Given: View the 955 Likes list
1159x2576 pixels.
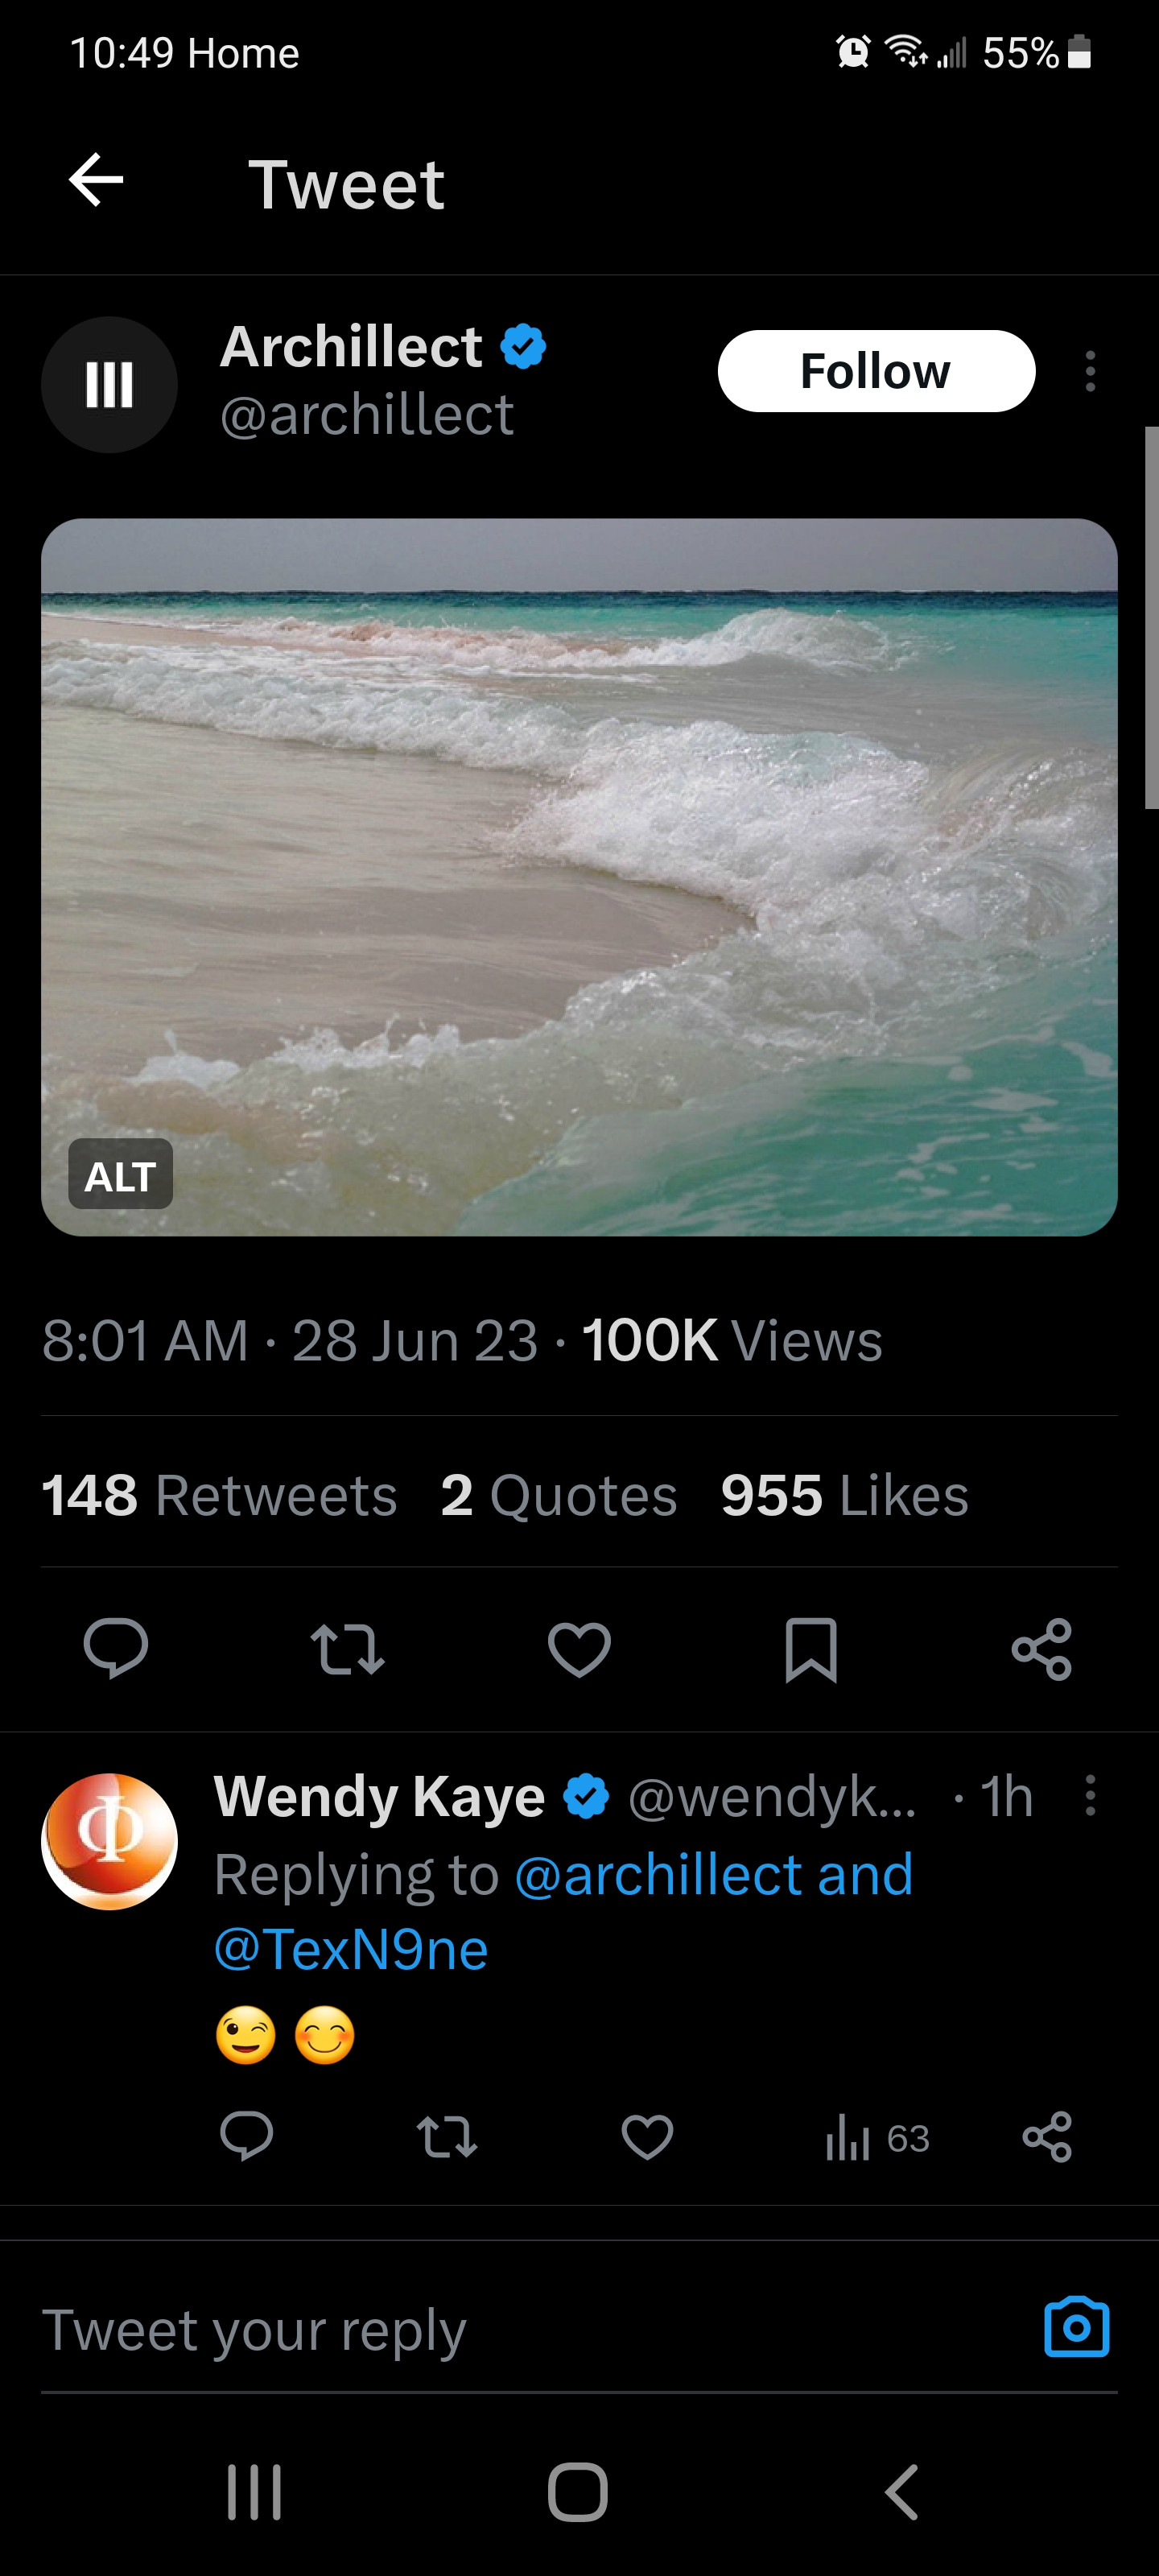Looking at the screenshot, I should [x=844, y=1495].
